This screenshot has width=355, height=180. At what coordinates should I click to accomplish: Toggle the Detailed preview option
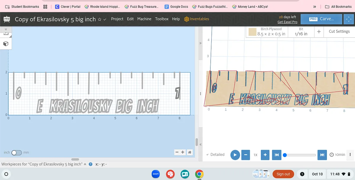pos(215,155)
